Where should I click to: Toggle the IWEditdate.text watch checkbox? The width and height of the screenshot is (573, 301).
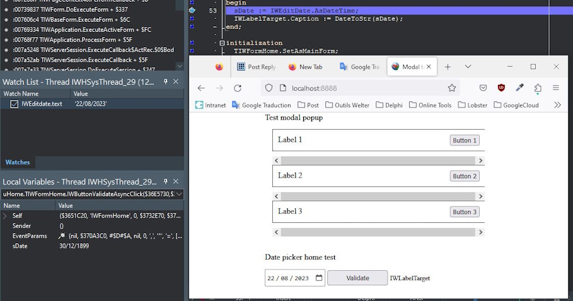14,104
